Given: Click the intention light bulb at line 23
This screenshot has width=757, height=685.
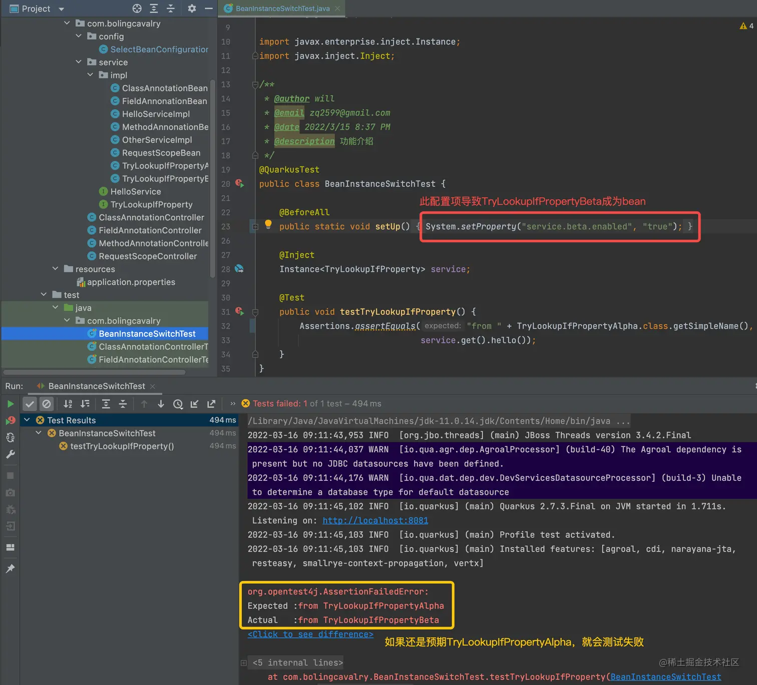Looking at the screenshot, I should [268, 224].
